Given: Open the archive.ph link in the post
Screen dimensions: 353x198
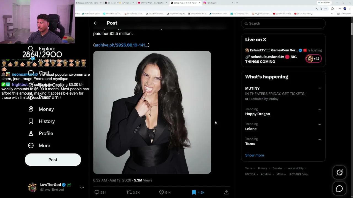Looking at the screenshot, I should pyautogui.click(x=121, y=45).
